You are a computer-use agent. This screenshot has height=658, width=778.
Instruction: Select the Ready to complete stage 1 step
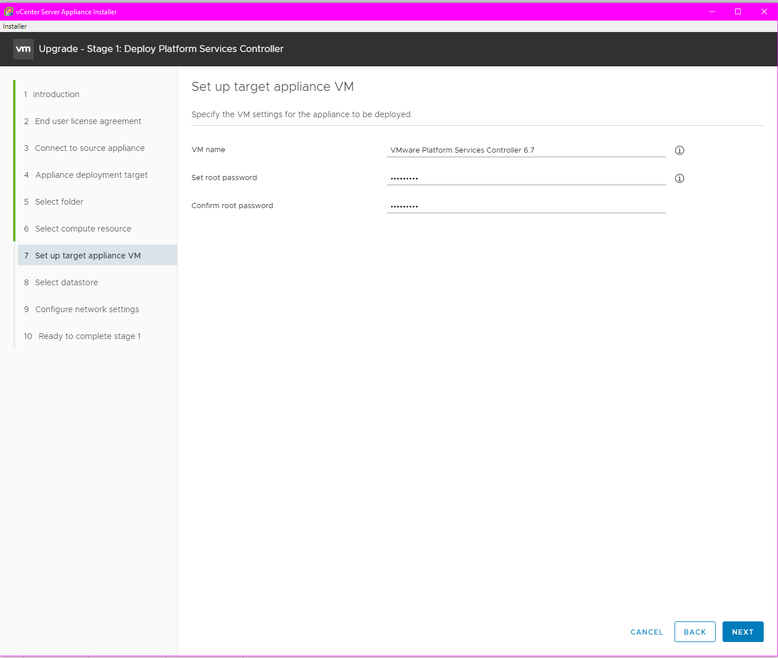click(89, 336)
